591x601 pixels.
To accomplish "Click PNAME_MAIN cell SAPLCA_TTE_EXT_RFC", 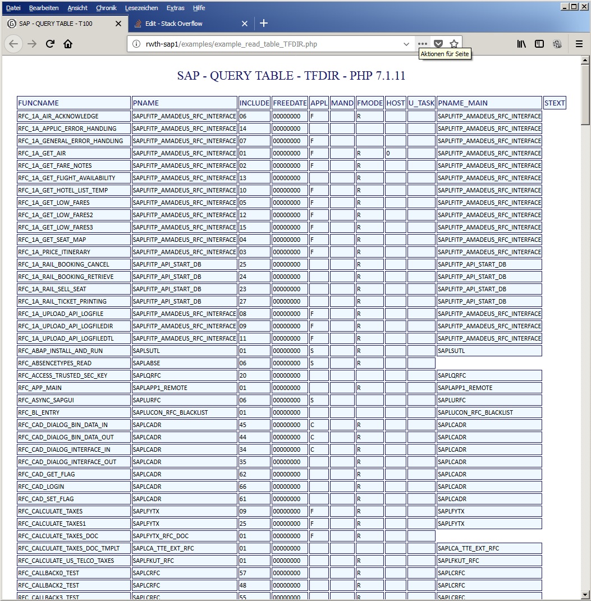I will click(489, 548).
